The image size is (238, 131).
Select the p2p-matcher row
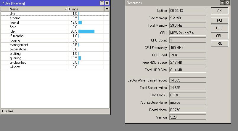[x=55, y=49]
